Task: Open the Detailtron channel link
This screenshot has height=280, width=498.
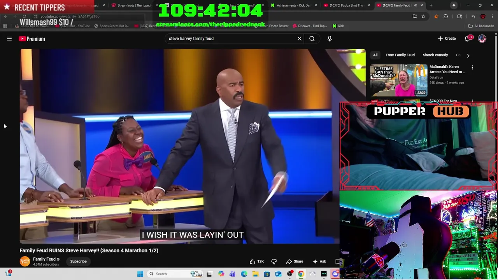Action: (436, 77)
